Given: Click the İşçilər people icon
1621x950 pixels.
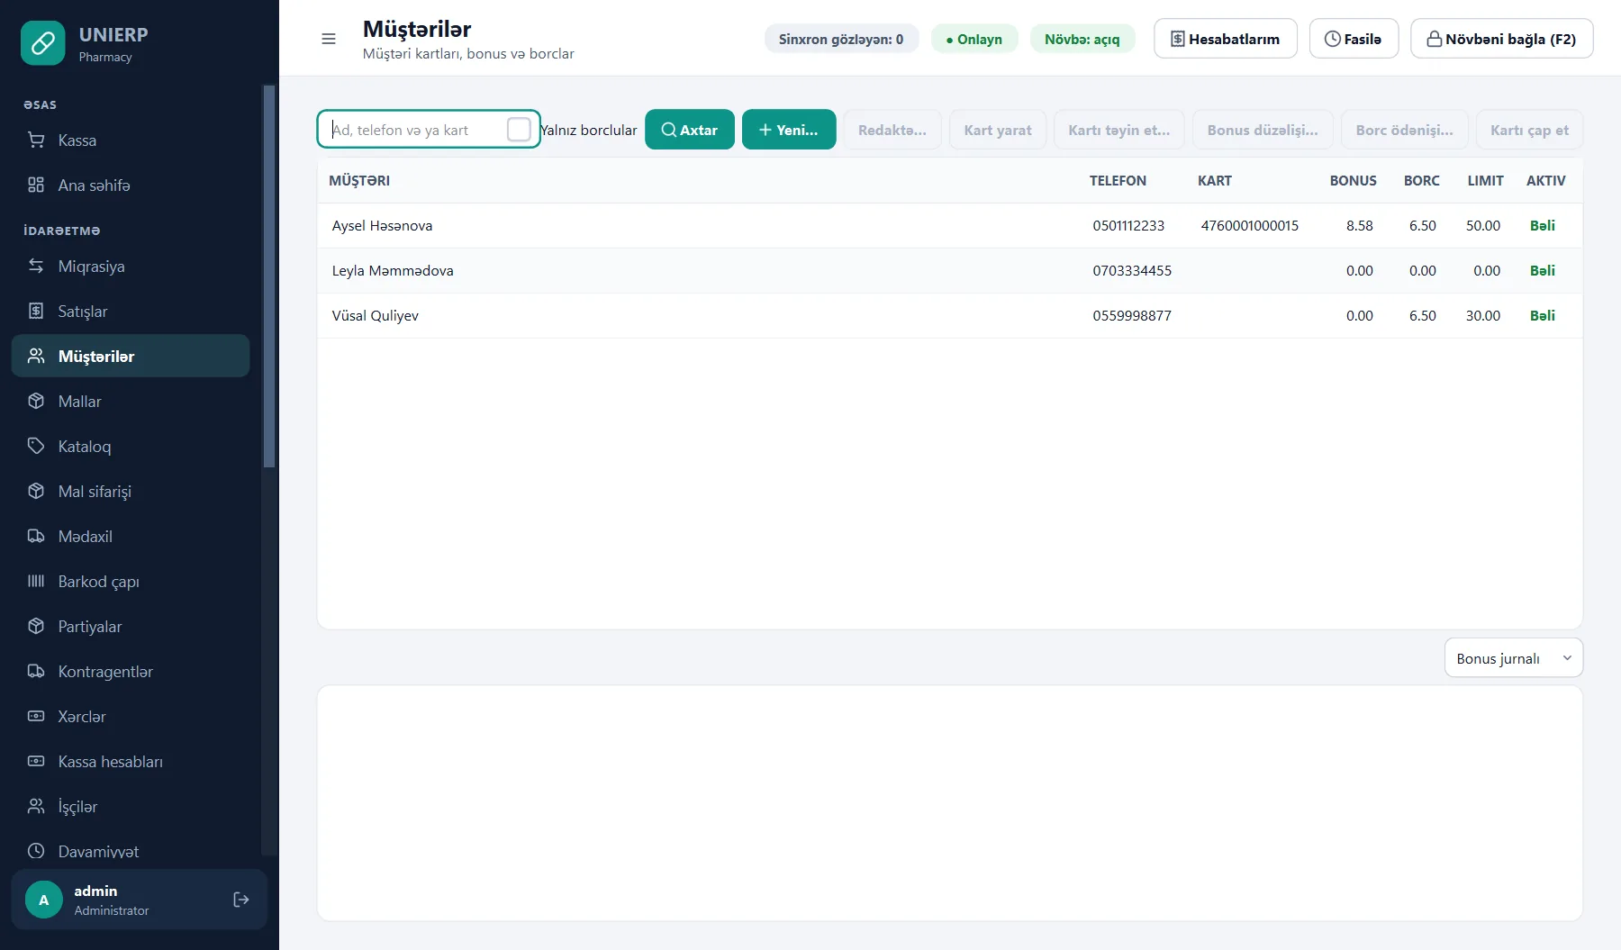Looking at the screenshot, I should (x=36, y=806).
